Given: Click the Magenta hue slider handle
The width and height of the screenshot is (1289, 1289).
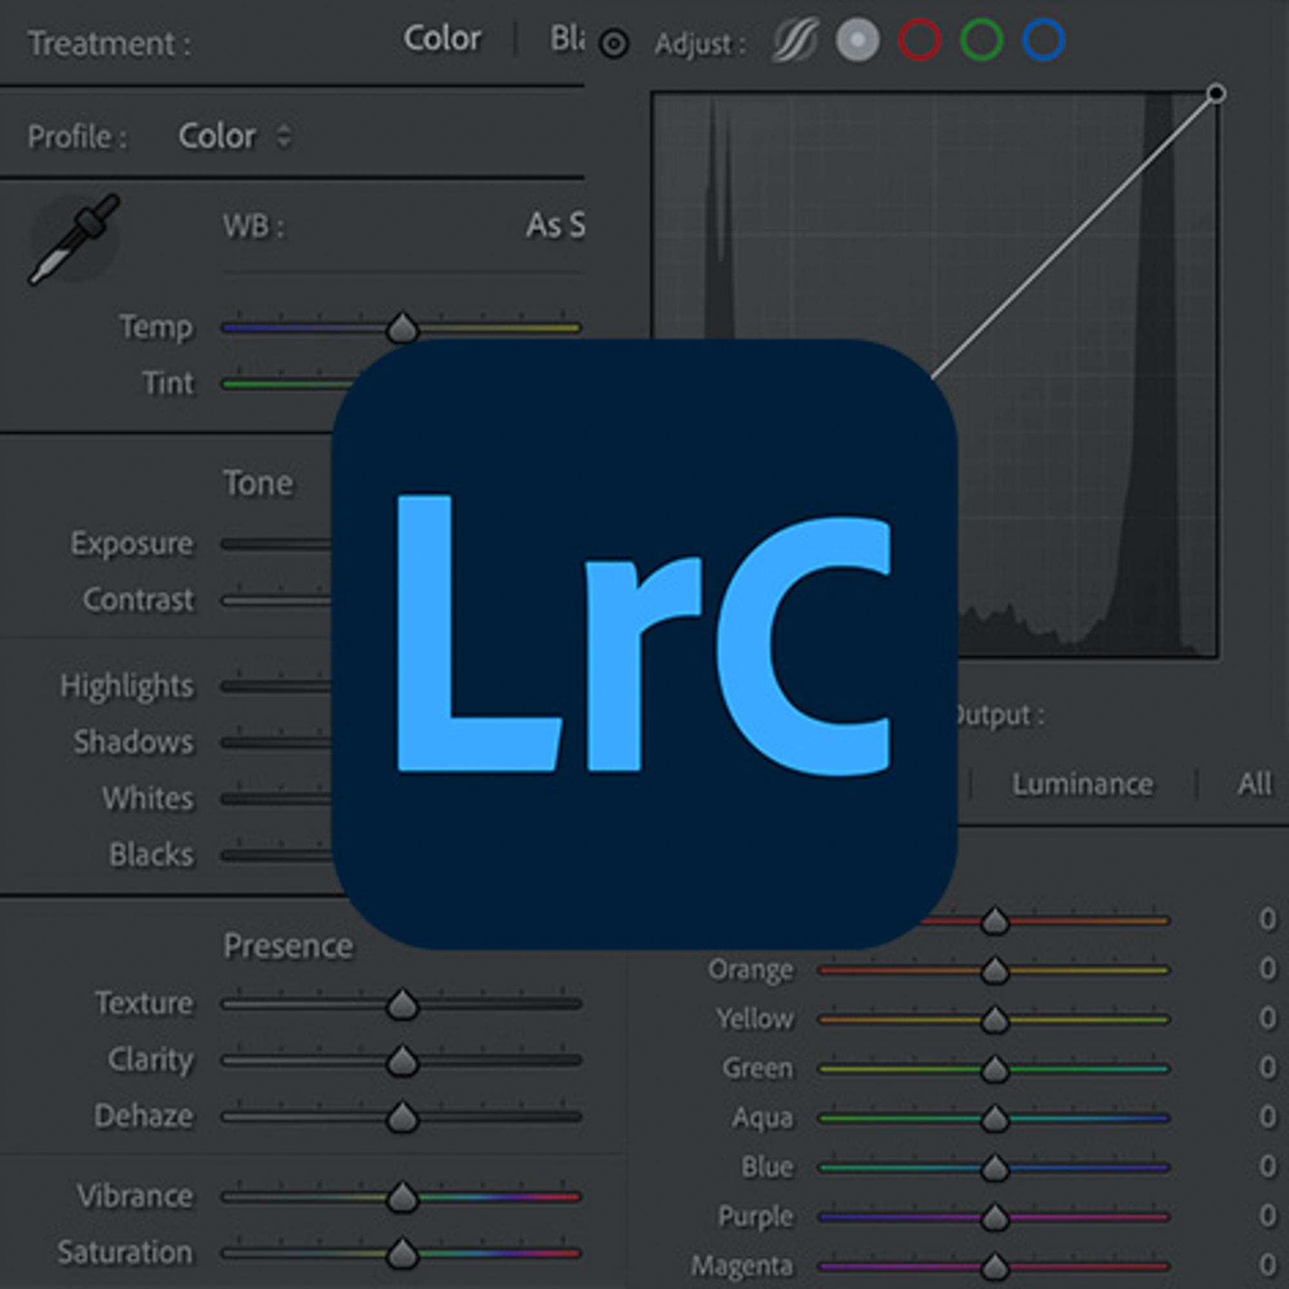Looking at the screenshot, I should tap(994, 1266).
